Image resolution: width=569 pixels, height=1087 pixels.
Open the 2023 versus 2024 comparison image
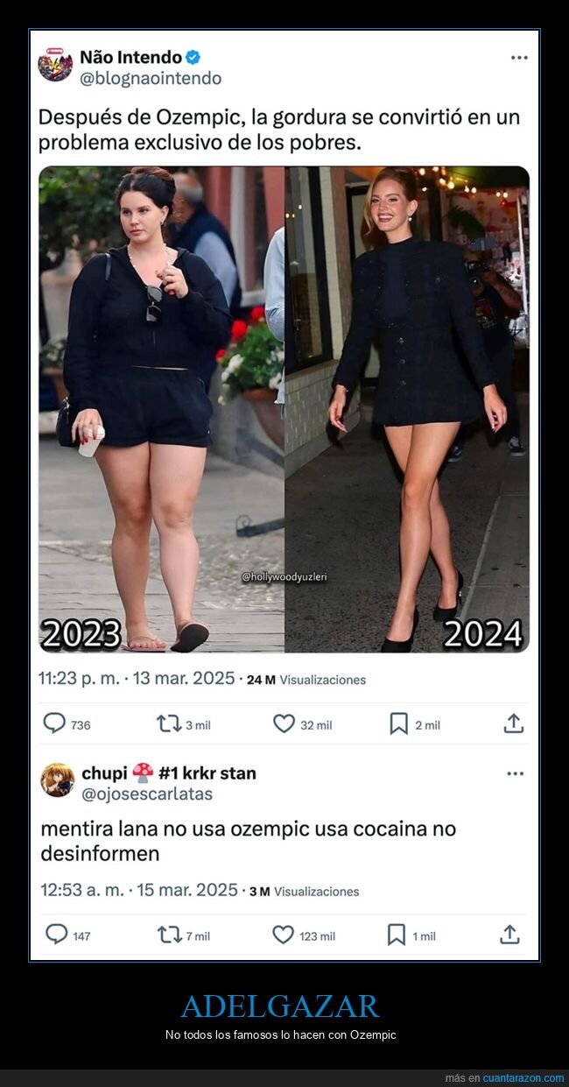point(284,409)
